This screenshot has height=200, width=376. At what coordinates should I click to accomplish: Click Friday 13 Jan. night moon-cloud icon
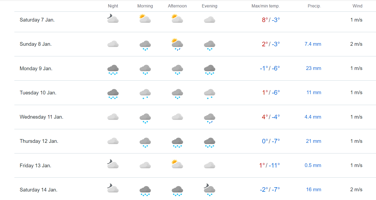113,164
